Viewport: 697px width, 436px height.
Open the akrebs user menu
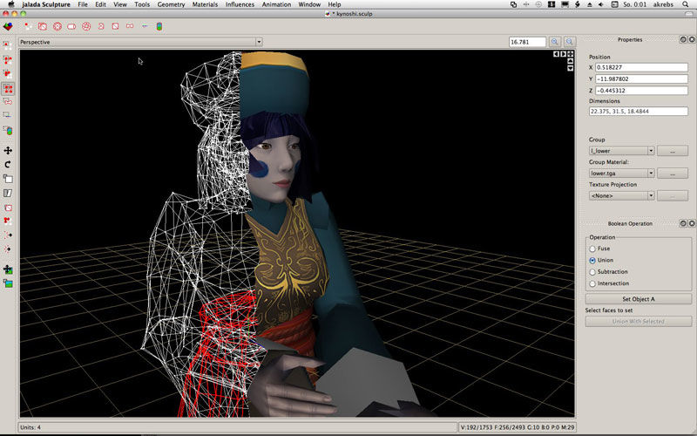663,4
